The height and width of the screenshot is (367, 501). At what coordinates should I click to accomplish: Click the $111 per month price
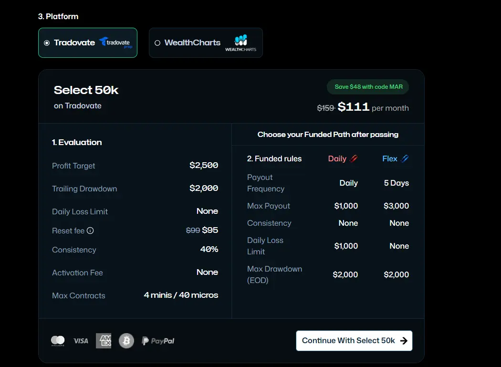pos(373,107)
